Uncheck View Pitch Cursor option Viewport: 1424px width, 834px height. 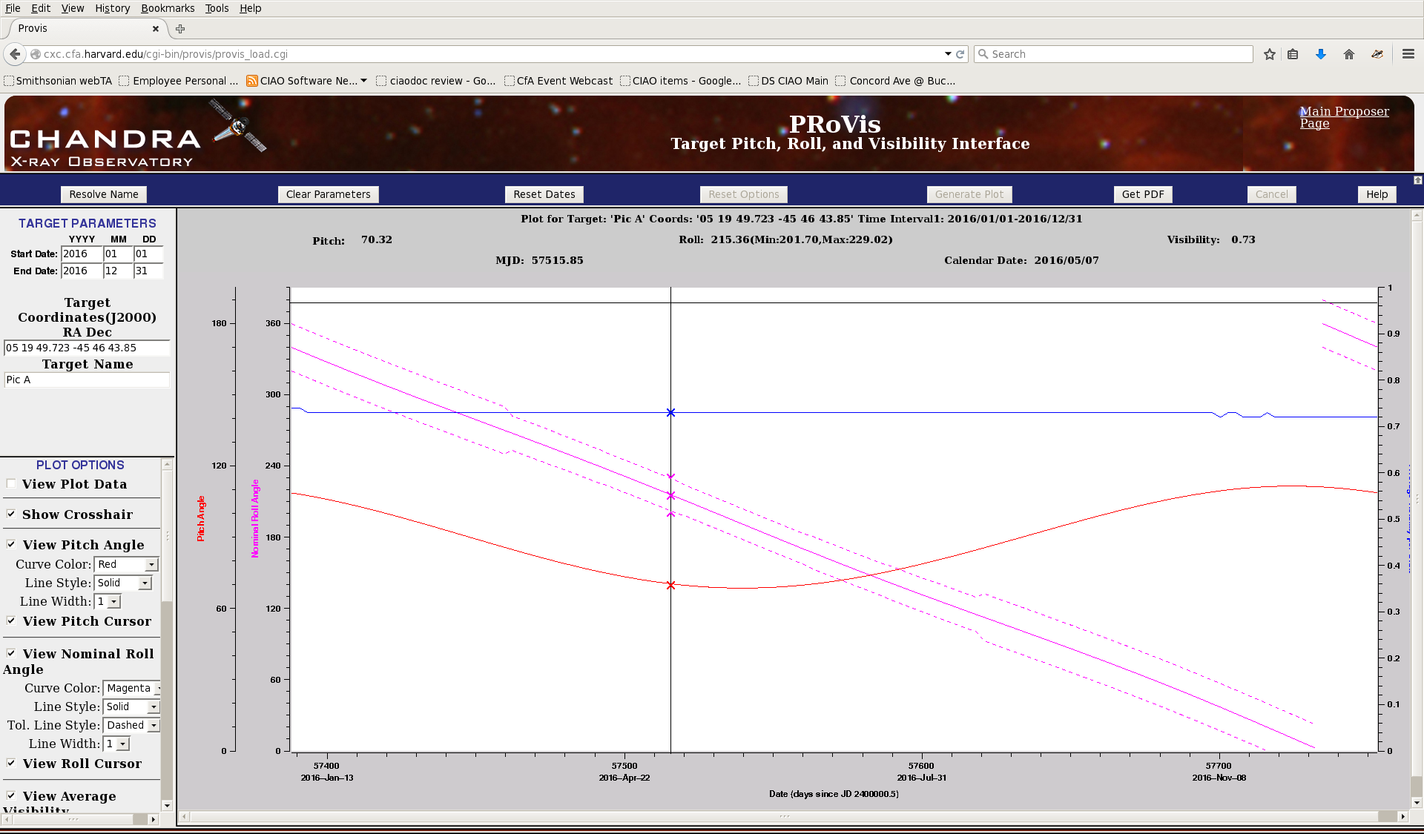(x=11, y=620)
